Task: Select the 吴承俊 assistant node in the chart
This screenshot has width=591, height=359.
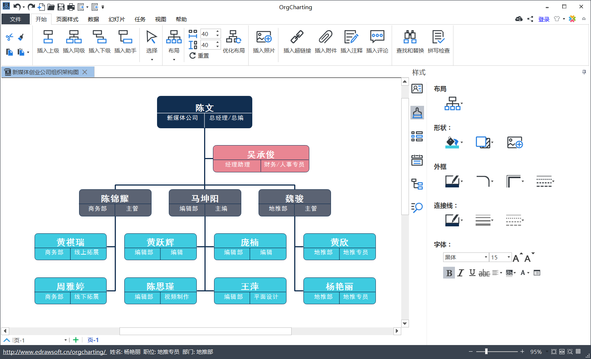Action: point(261,159)
